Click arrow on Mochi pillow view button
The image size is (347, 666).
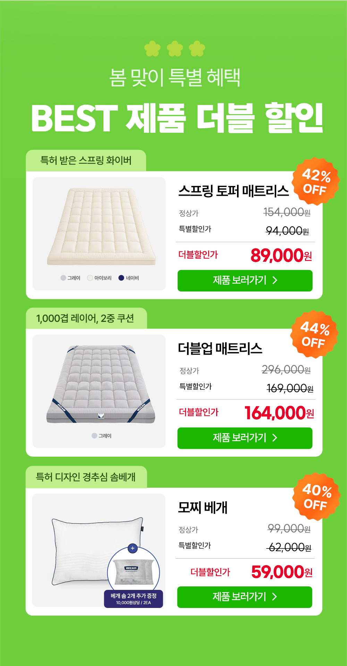274,596
